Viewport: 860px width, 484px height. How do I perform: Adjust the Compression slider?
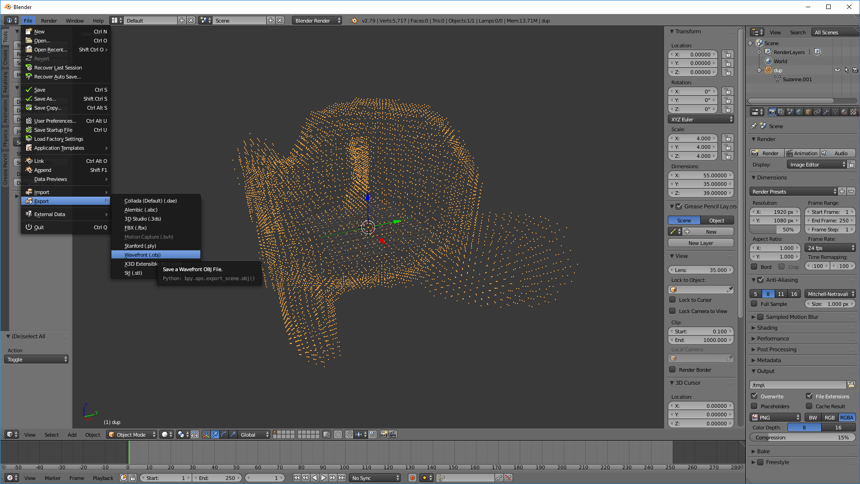pos(802,438)
